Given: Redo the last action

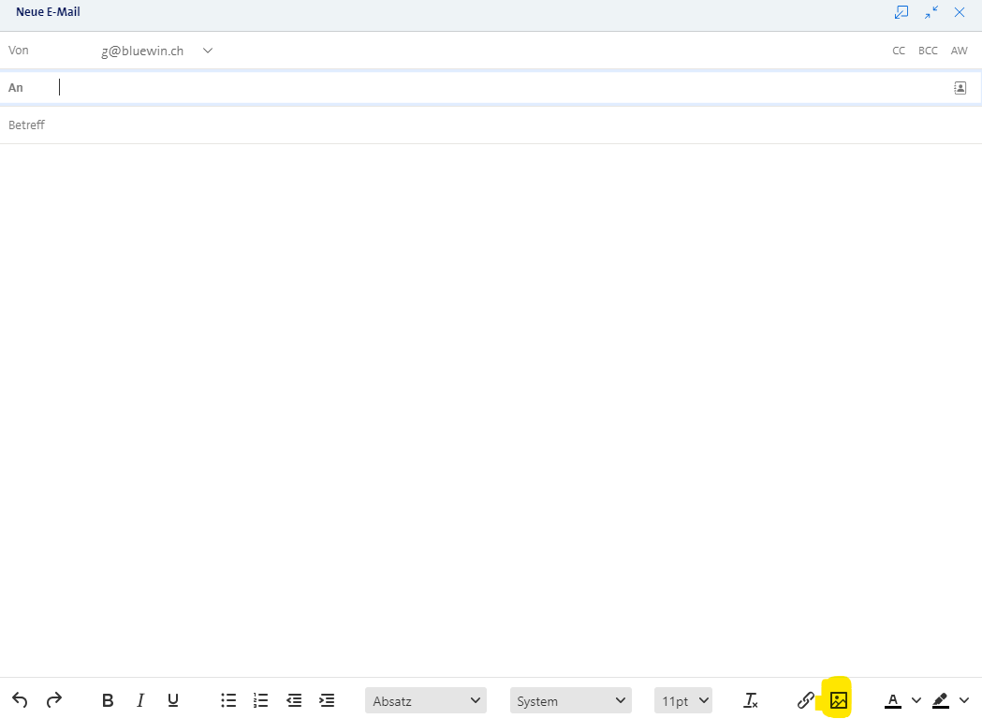Looking at the screenshot, I should (x=53, y=699).
